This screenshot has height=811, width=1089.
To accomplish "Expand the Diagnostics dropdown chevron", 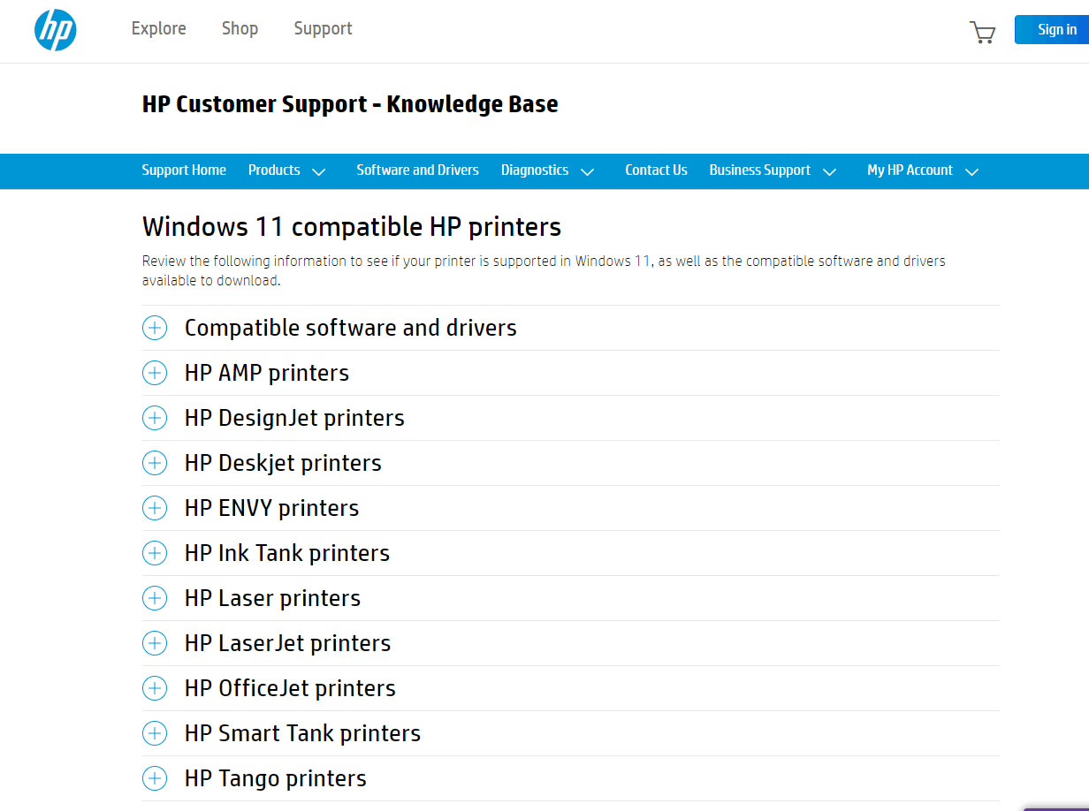I will pyautogui.click(x=588, y=171).
